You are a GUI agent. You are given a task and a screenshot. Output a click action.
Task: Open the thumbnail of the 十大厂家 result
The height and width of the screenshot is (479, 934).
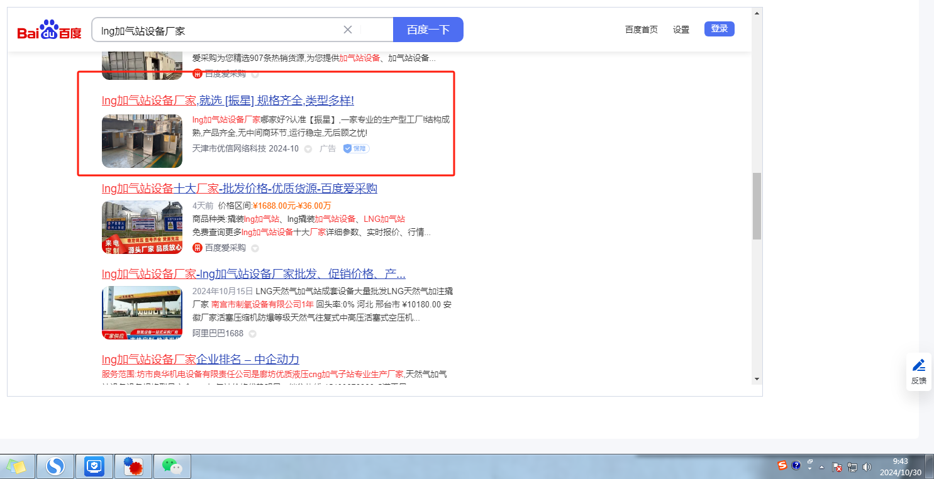(142, 227)
